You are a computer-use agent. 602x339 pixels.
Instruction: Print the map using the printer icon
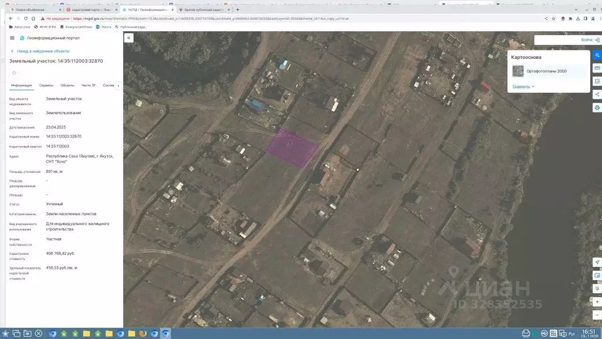coord(597,108)
